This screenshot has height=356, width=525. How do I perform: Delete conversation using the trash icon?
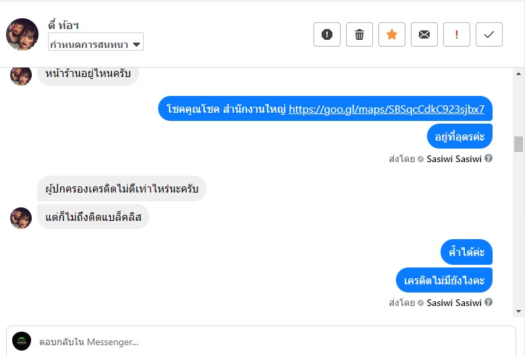coord(359,34)
